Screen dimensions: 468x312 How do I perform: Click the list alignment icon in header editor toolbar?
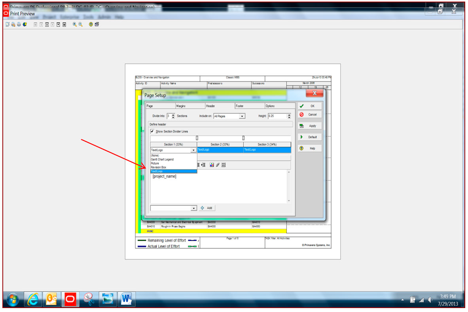pyautogui.click(x=198, y=165)
